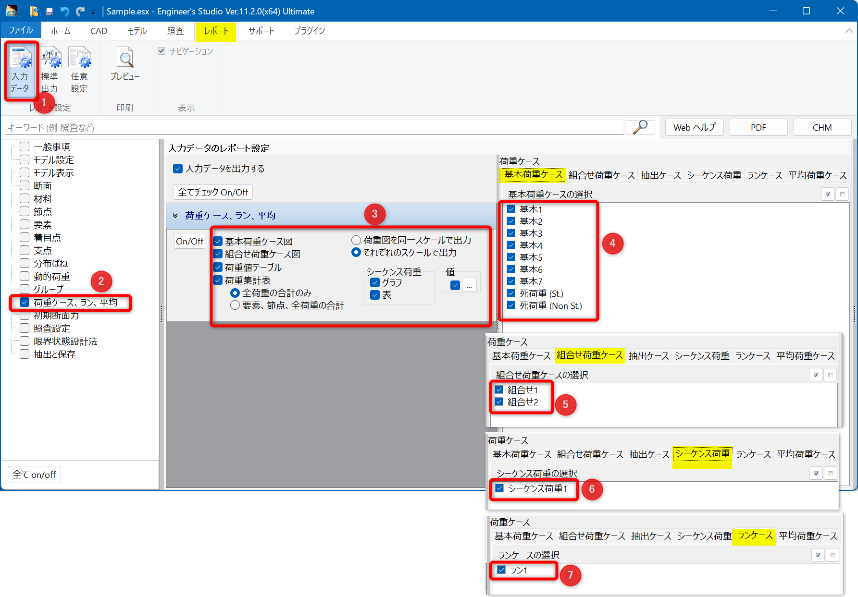Switch to the サポート ribbon tab
Viewport: 858px width, 597px height.
[x=261, y=31]
